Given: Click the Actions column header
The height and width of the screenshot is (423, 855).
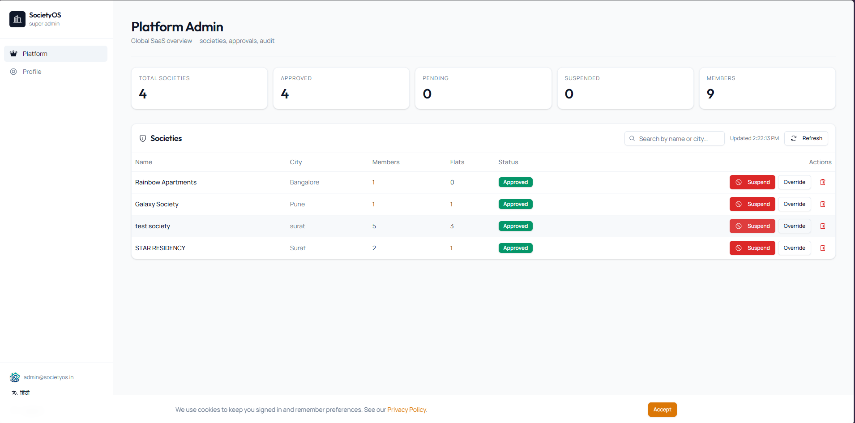Looking at the screenshot, I should tap(820, 162).
